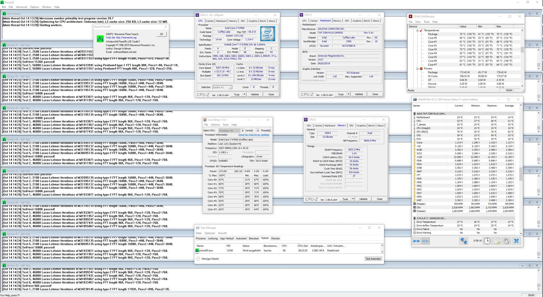Click Worker #4 Self-Test window icon
The width and height of the screenshot is (543, 297).
(x=4, y=139)
